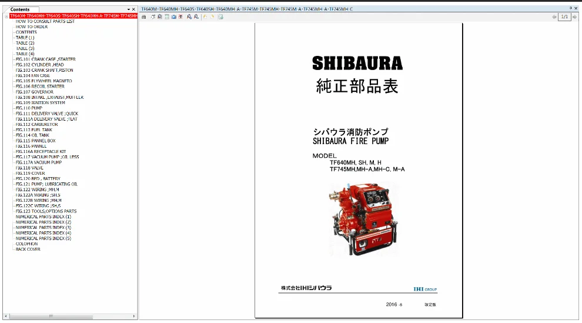
Task: Click the page number field showing 1/1
Action: (564, 16)
